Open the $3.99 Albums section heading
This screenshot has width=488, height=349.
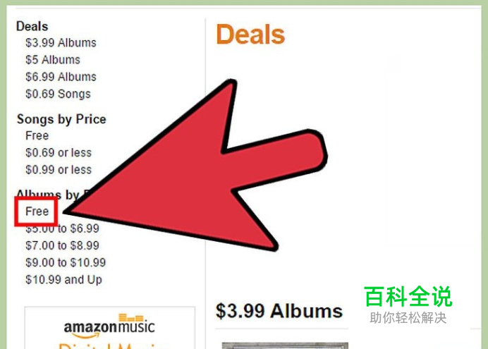pos(279,311)
